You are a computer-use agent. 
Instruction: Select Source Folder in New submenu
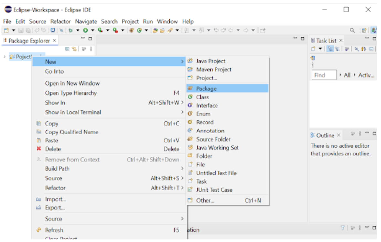click(228, 139)
